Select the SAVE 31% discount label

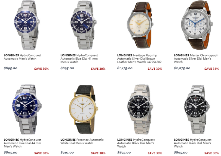(x=212, y=69)
